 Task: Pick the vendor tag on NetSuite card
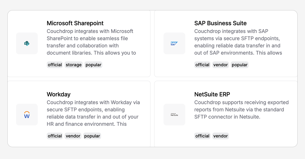pyautogui.click(x=221, y=136)
